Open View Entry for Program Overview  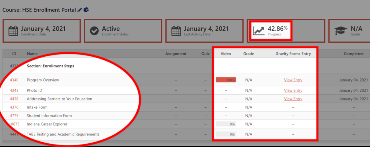coord(293,80)
